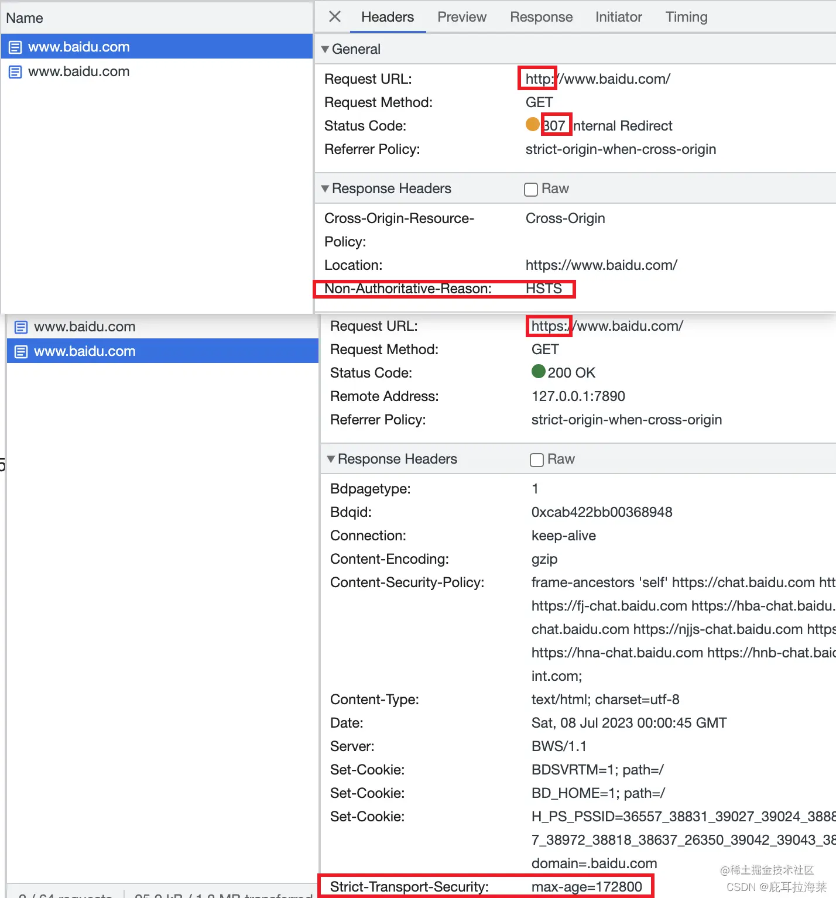Collapse the lower Response Headers section

pyautogui.click(x=331, y=459)
